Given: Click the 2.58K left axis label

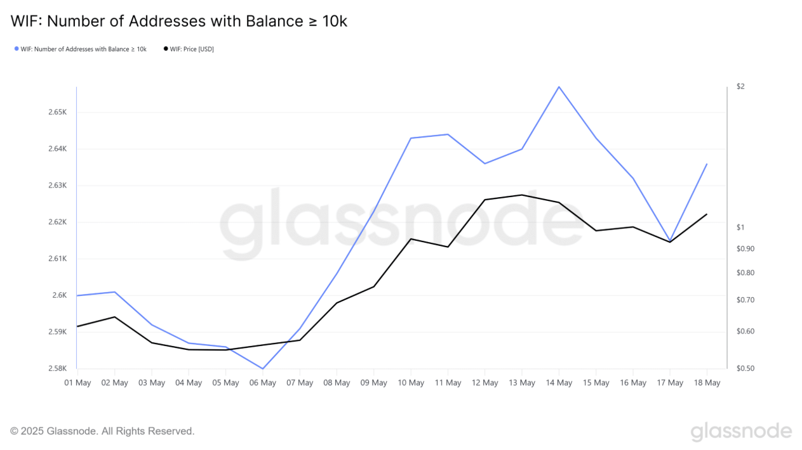Looking at the screenshot, I should [x=57, y=368].
